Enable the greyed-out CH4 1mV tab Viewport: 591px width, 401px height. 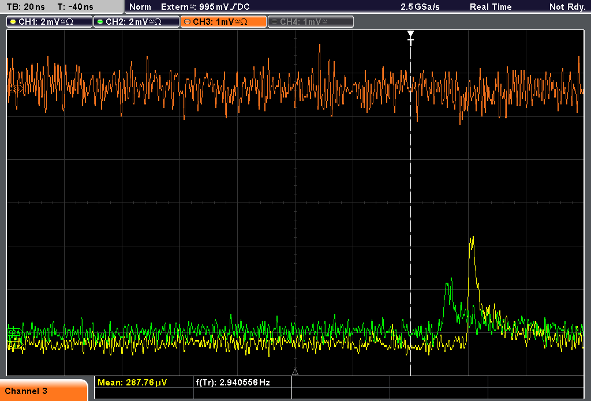311,22
